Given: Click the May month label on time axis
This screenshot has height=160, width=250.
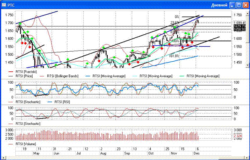Looking at the screenshot, I should (37, 153).
